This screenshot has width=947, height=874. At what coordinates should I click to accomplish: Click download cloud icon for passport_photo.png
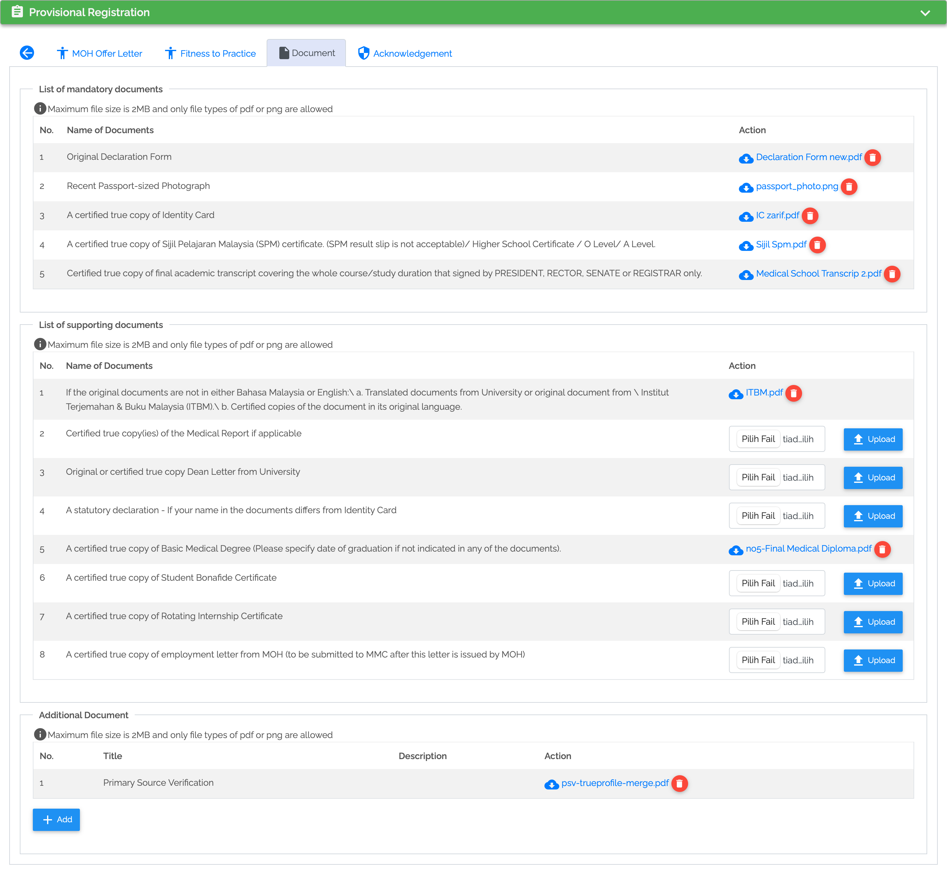pos(746,187)
